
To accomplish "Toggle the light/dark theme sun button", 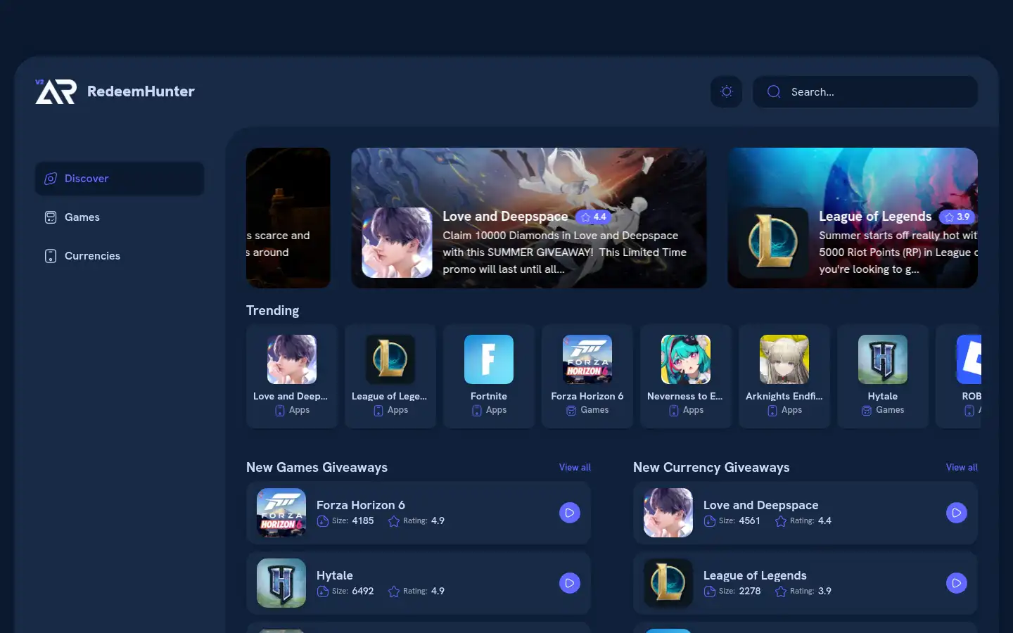I will [x=727, y=91].
